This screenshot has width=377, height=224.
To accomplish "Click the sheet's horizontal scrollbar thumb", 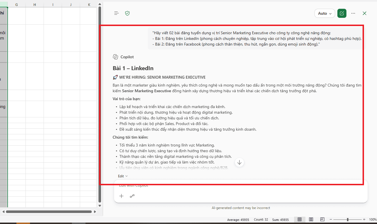I will pyautogui.click(x=49, y=212).
